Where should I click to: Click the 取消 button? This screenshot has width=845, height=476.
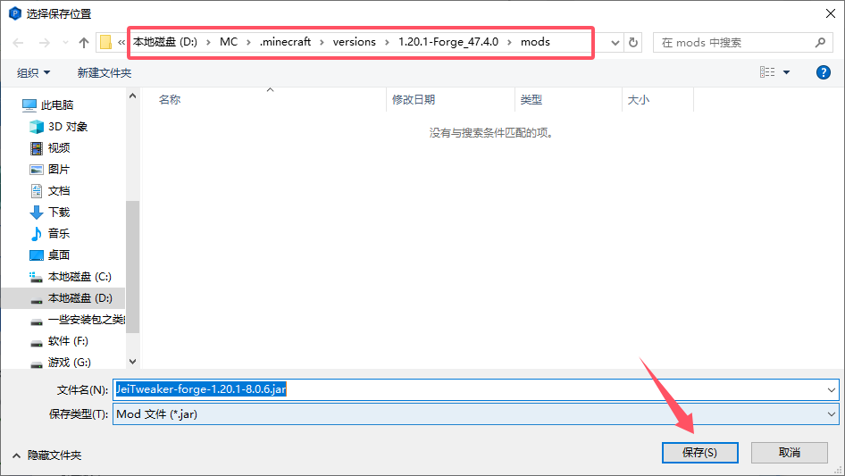coord(789,452)
